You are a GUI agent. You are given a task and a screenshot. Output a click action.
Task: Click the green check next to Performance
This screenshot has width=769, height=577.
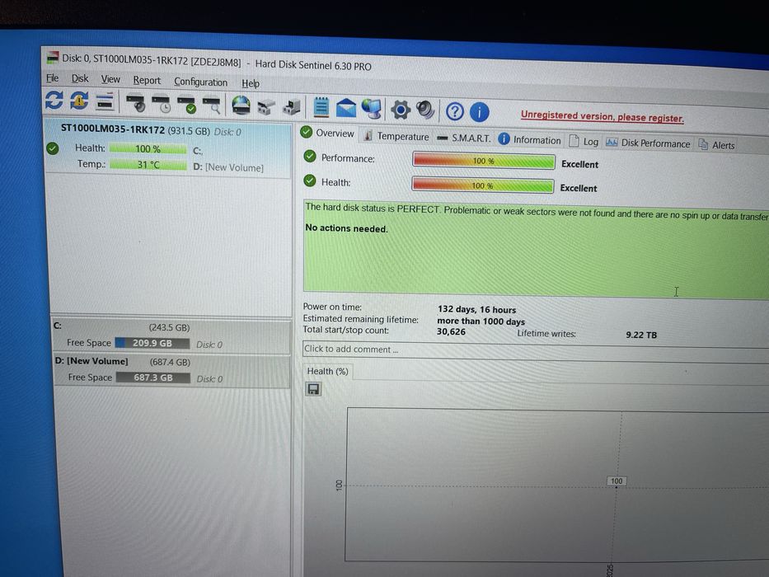[309, 157]
